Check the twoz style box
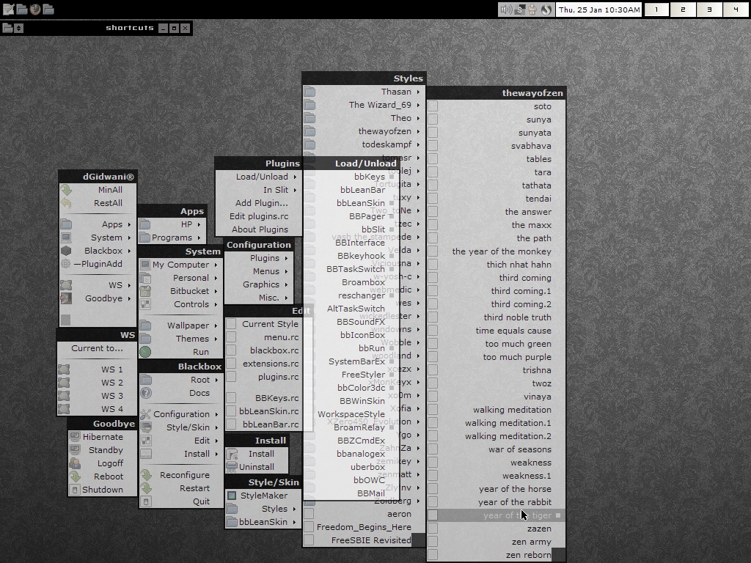 [x=433, y=383]
